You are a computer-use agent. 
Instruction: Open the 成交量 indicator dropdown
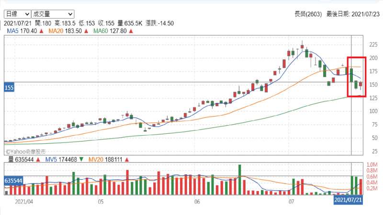[x=53, y=14]
